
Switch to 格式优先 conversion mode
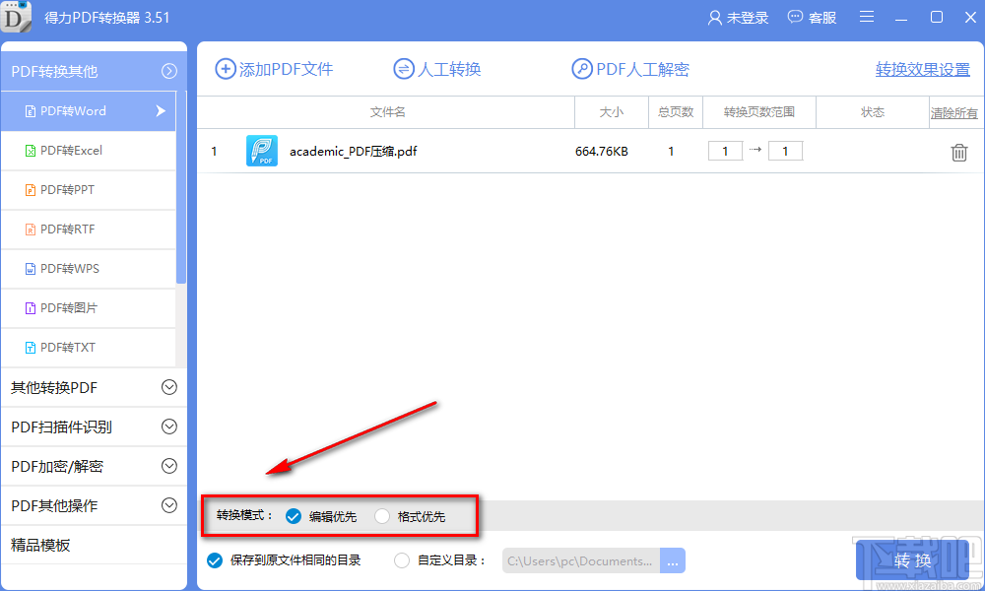[381, 515]
